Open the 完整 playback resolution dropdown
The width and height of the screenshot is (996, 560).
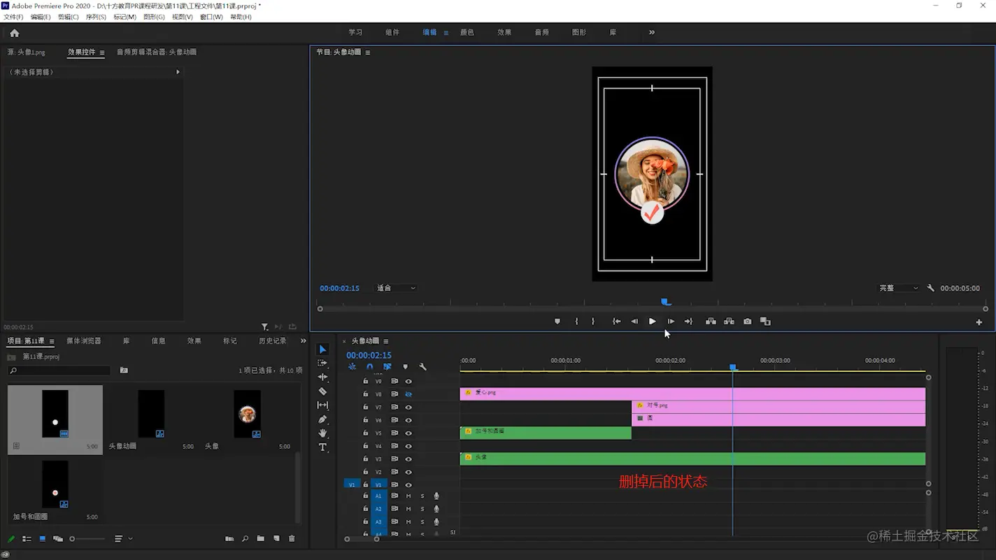[x=899, y=288]
